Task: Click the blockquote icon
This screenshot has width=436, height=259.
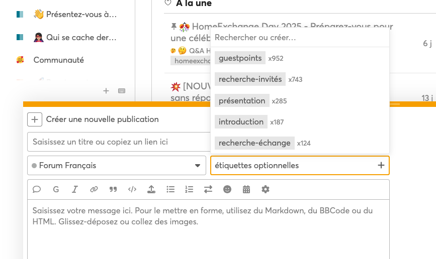Action: tap(113, 189)
